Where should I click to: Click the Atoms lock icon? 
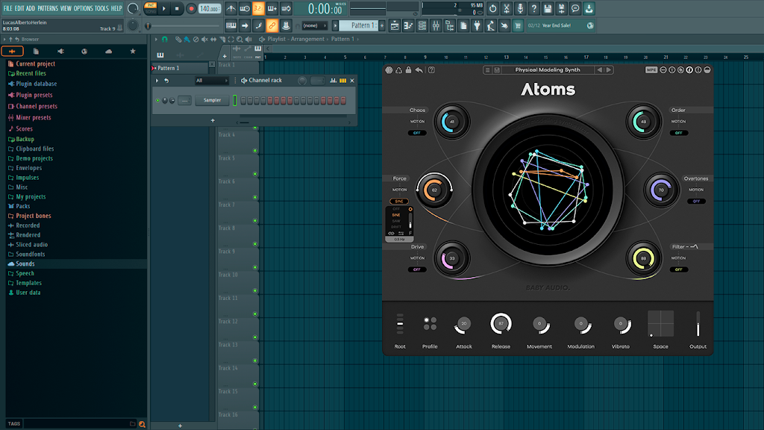[408, 69]
